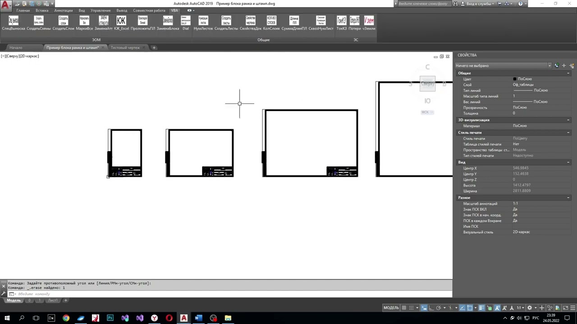Toggle polar tracking in status bar

pyautogui.click(x=439, y=308)
